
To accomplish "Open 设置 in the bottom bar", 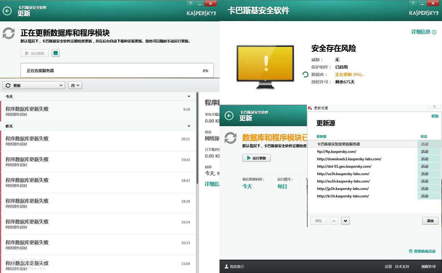I will click(388, 266).
